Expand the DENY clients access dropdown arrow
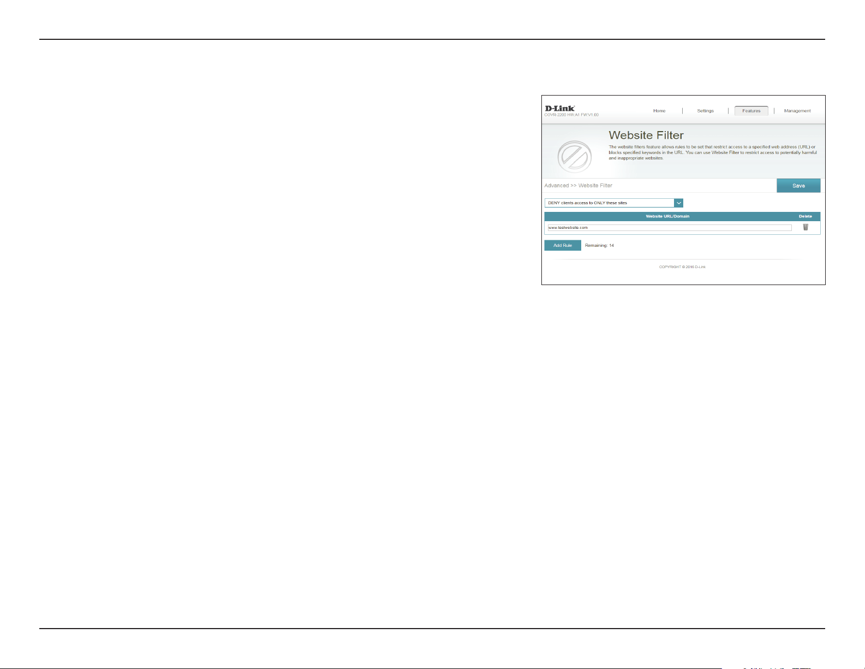The width and height of the screenshot is (865, 669). click(678, 203)
